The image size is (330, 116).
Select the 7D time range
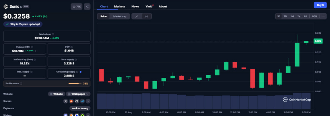click(x=286, y=16)
